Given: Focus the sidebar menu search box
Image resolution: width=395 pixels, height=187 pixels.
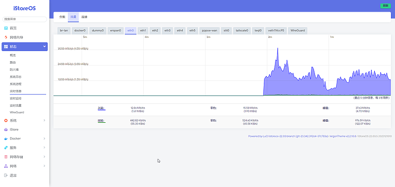Looking at the screenshot, I should (x=25, y=19).
